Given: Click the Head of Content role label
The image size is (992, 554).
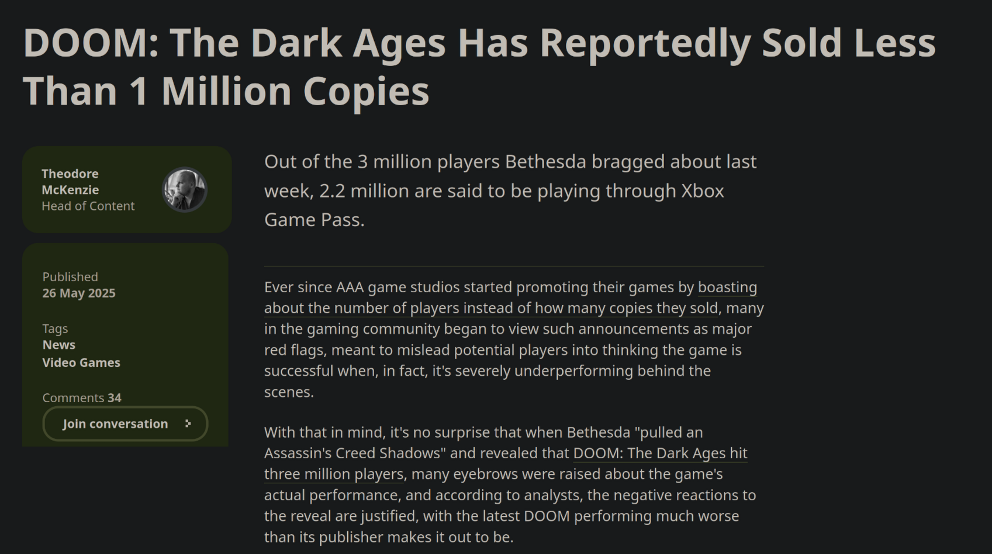Looking at the screenshot, I should click(88, 206).
